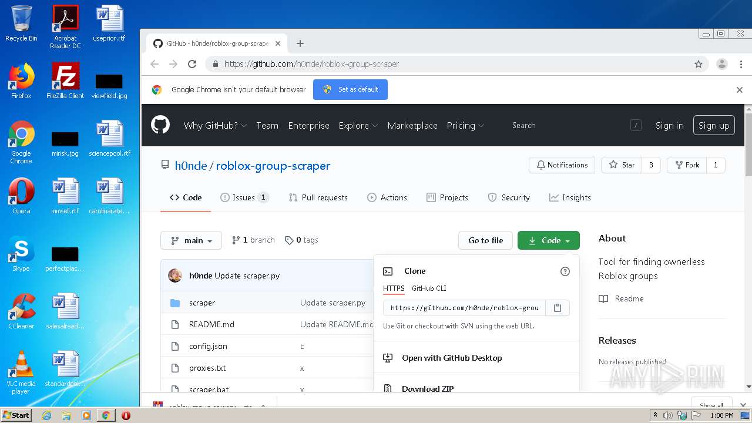Open the Insights tab

point(570,197)
